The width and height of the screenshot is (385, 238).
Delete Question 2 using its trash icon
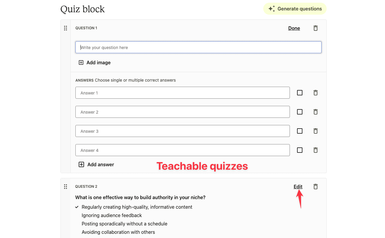[315, 186]
